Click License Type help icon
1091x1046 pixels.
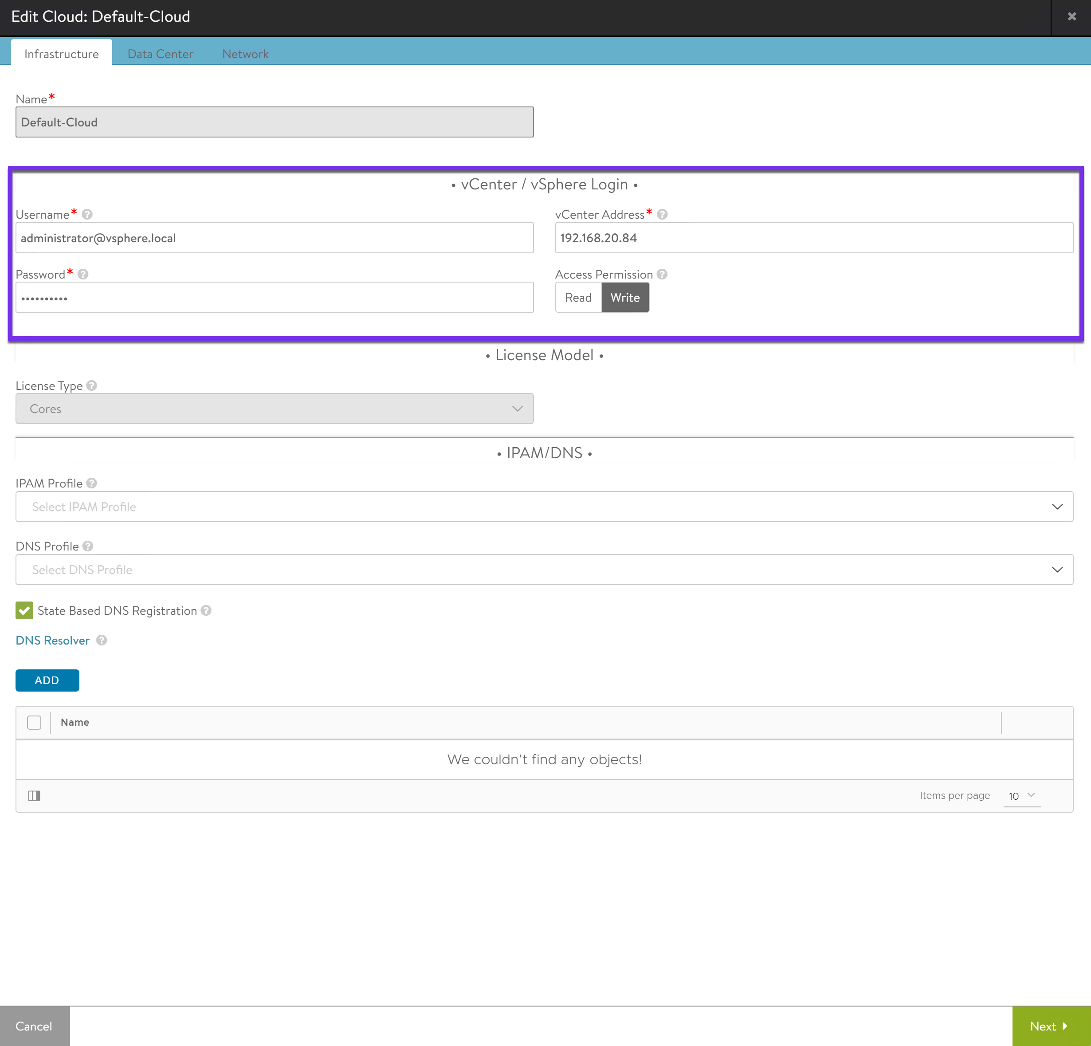tap(92, 386)
